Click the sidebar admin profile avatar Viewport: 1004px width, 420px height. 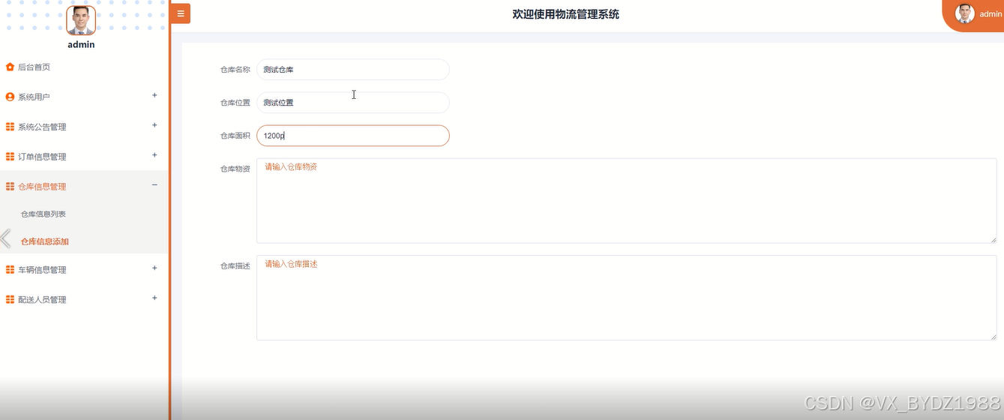pos(81,20)
